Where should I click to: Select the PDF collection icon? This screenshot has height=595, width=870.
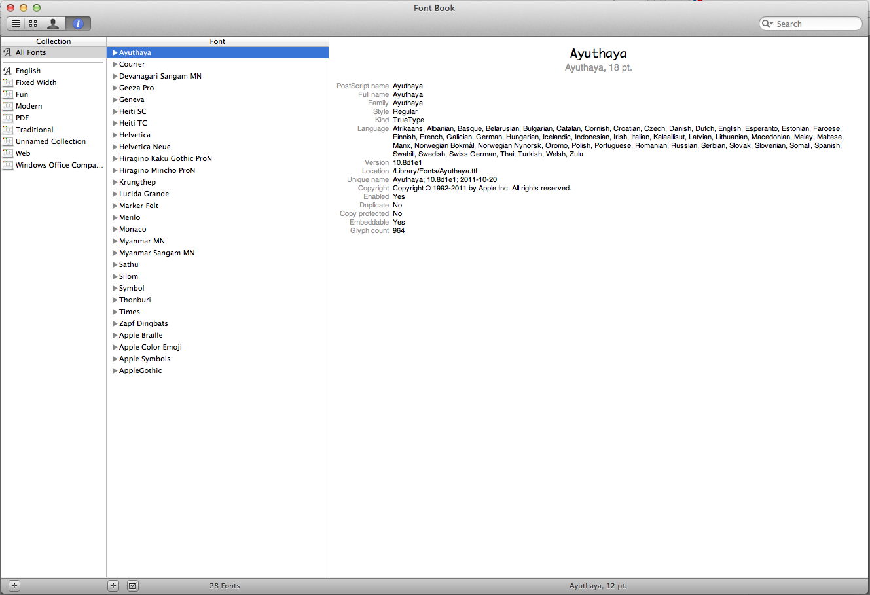point(8,118)
